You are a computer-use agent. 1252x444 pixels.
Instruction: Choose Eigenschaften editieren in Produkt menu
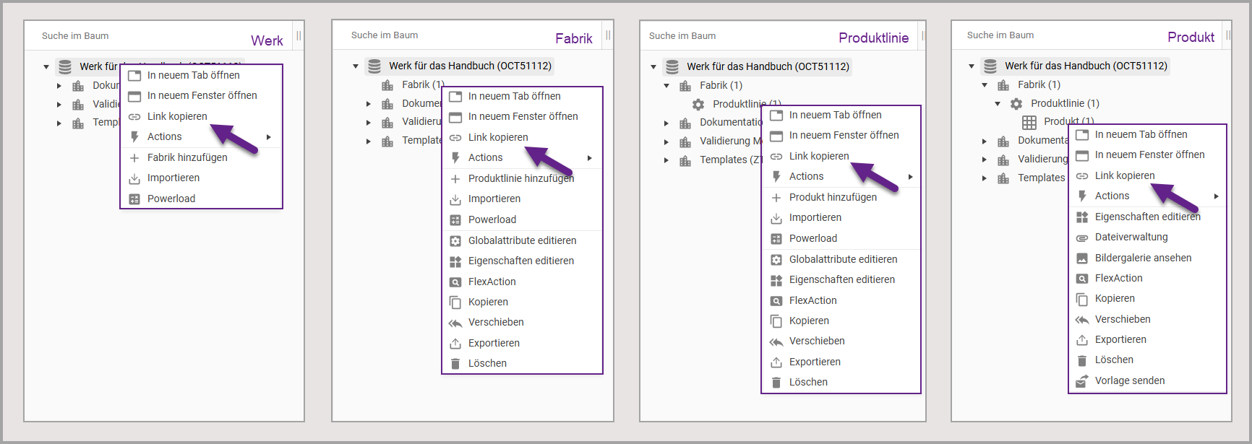tap(1147, 217)
